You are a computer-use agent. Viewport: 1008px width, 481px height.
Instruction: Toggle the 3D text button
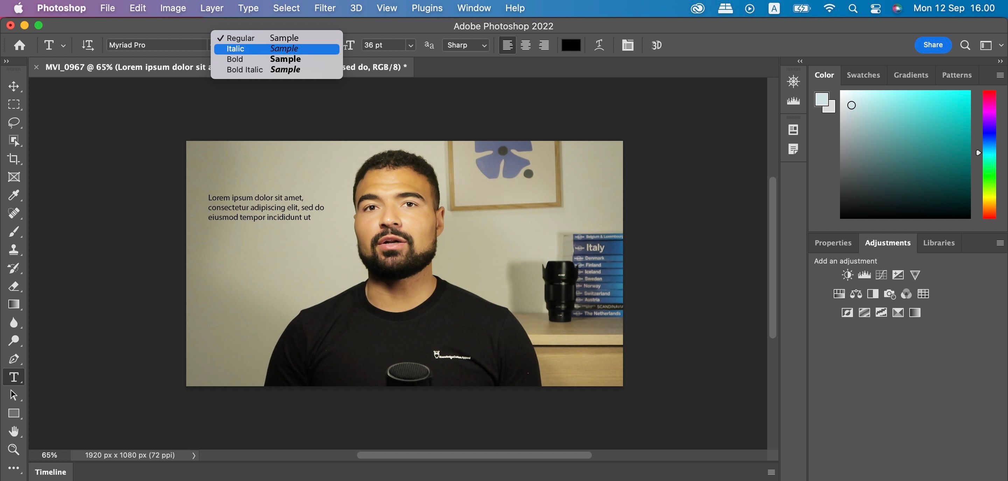pyautogui.click(x=656, y=45)
